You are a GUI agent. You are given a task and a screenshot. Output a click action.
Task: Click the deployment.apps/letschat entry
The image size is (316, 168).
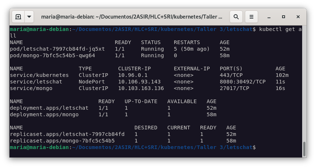49,108
